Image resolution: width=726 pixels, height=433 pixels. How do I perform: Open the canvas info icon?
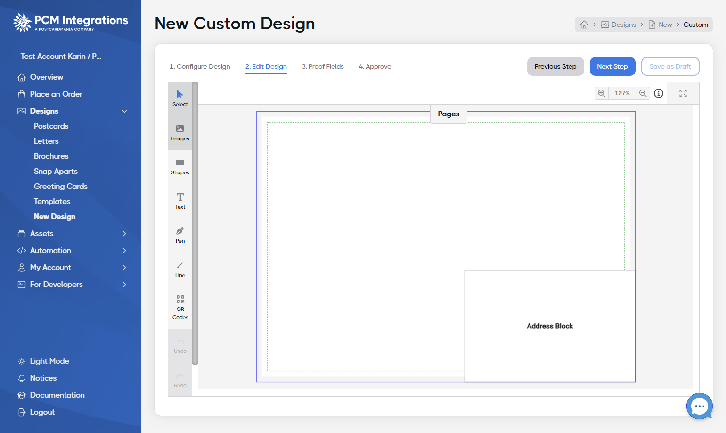coord(659,93)
